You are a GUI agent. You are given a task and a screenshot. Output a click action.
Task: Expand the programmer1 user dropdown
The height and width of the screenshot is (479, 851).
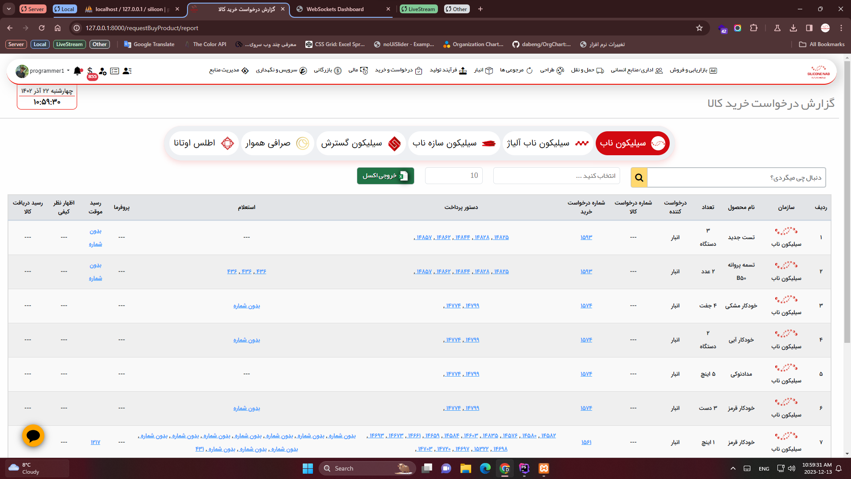point(68,71)
